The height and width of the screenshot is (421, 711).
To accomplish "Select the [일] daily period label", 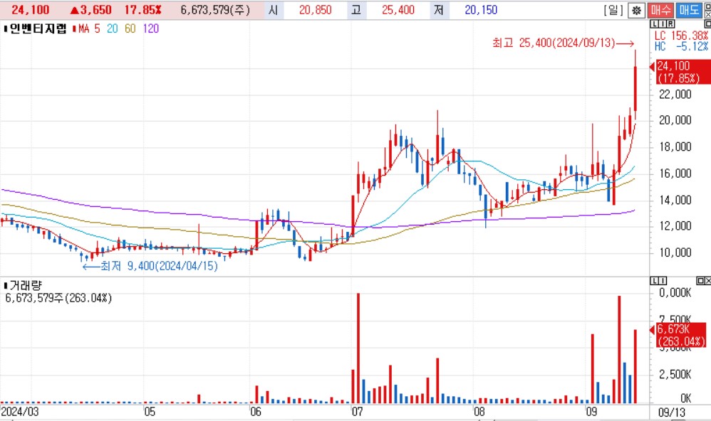I will [613, 10].
